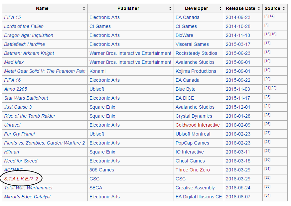Open EA Canada developer in the FIFA 16 row

pos(188,80)
